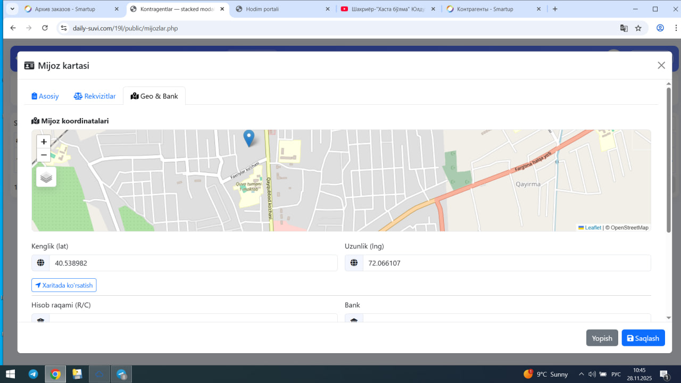Screen dimensions: 681x383
Task: Open the volume control in system tray
Action: pos(592,374)
